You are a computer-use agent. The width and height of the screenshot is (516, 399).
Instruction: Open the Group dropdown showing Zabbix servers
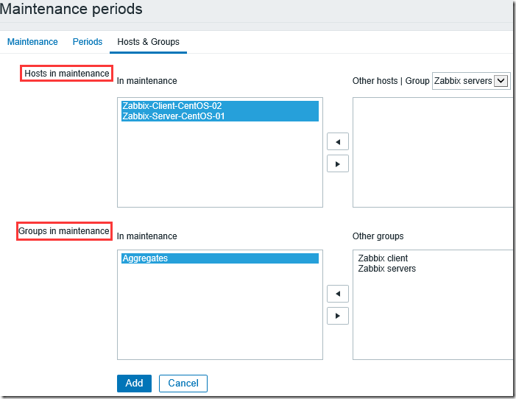(470, 81)
